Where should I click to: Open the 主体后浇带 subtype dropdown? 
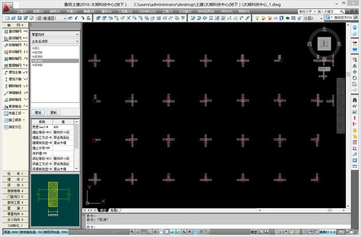pyautogui.click(x=55, y=42)
